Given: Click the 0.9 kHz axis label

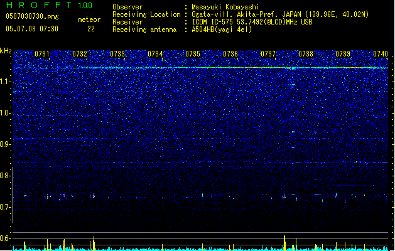Looking at the screenshot, I should coord(6,144).
